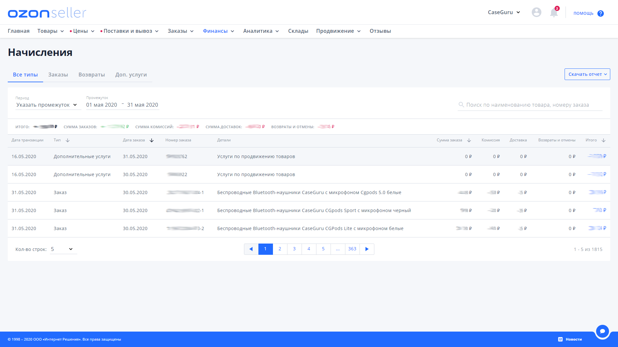618x347 pixels.
Task: Sort by Тип column arrow
Action: click(x=68, y=140)
